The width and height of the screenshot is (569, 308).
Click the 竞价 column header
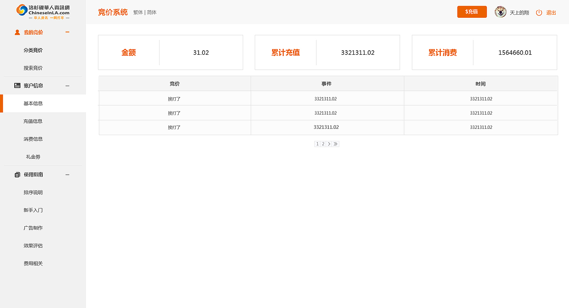tap(175, 84)
